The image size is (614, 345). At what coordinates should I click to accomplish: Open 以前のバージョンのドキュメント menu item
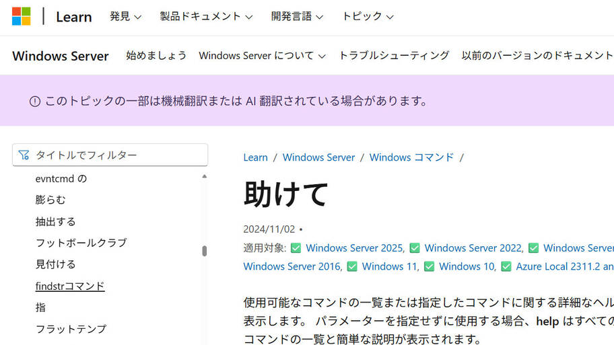537,56
